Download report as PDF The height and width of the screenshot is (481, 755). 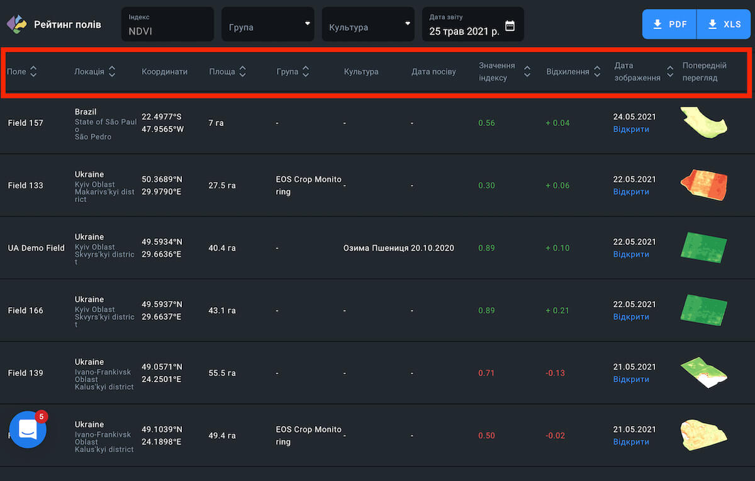pyautogui.click(x=669, y=25)
